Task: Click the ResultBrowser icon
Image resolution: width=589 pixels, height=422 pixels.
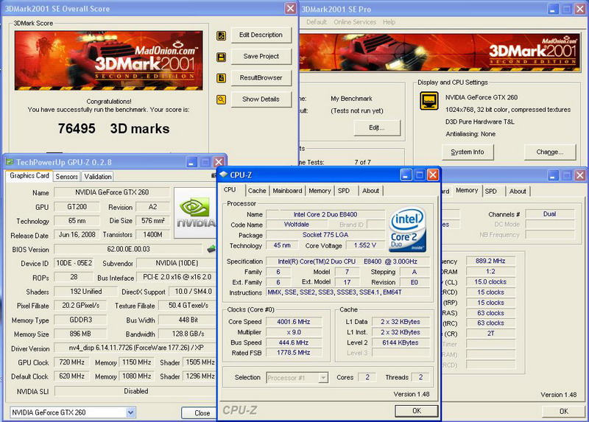Action: pyautogui.click(x=222, y=78)
